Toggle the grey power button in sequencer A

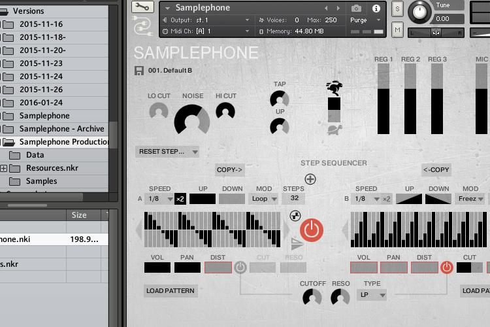coord(240,267)
